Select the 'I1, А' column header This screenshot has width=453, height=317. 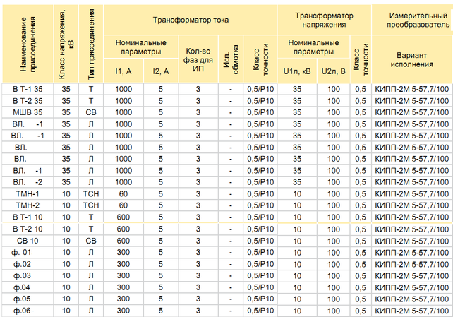coord(123,71)
